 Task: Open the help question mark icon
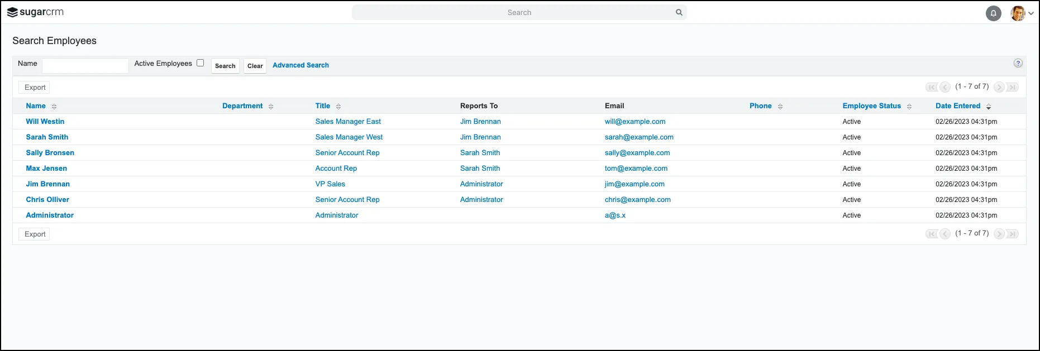point(1018,63)
